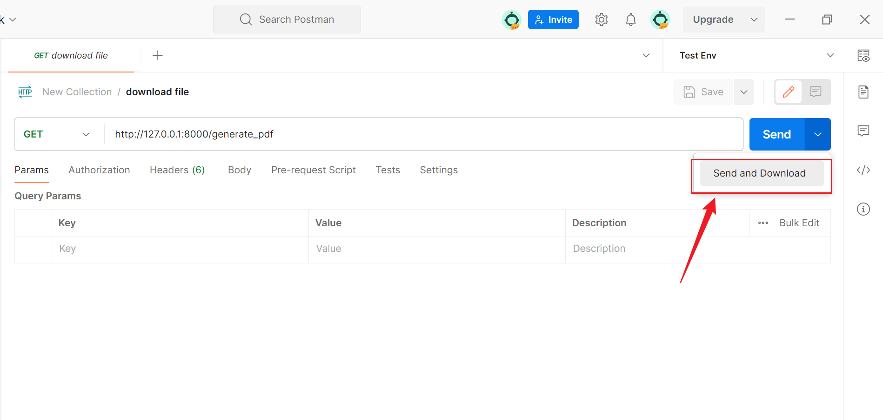Switch to the Params tab

click(x=32, y=170)
